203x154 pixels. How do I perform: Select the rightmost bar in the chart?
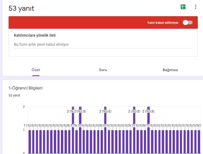(x=199, y=141)
